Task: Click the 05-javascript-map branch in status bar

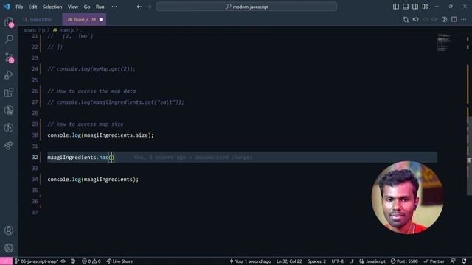Action: coord(37,261)
